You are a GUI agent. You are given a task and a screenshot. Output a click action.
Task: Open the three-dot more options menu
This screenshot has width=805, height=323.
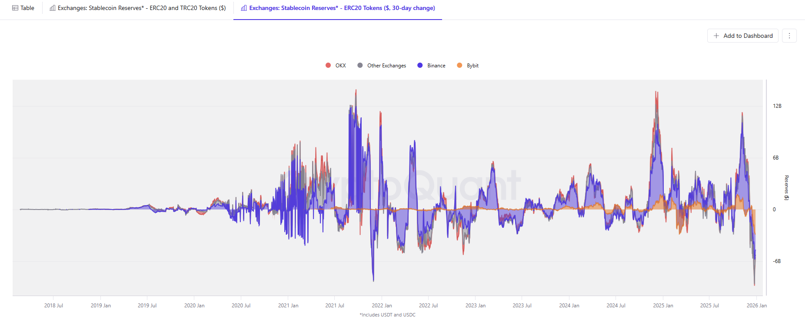pyautogui.click(x=789, y=36)
